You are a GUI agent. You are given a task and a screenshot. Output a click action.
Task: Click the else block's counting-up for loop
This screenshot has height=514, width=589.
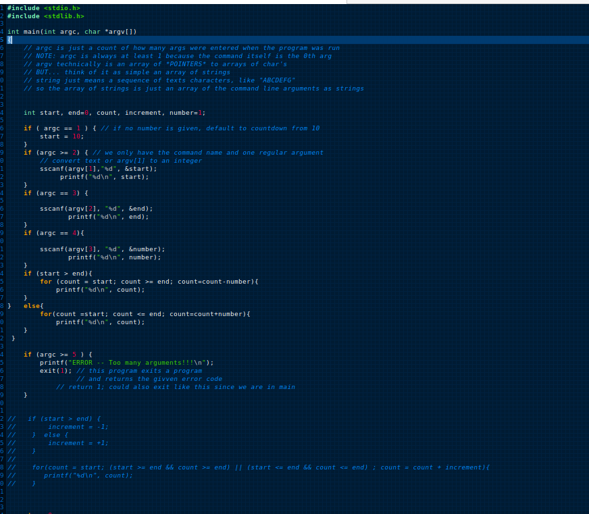[x=135, y=313]
